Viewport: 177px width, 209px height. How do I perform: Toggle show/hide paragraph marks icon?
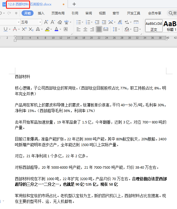pyautogui.click(x=127, y=22)
